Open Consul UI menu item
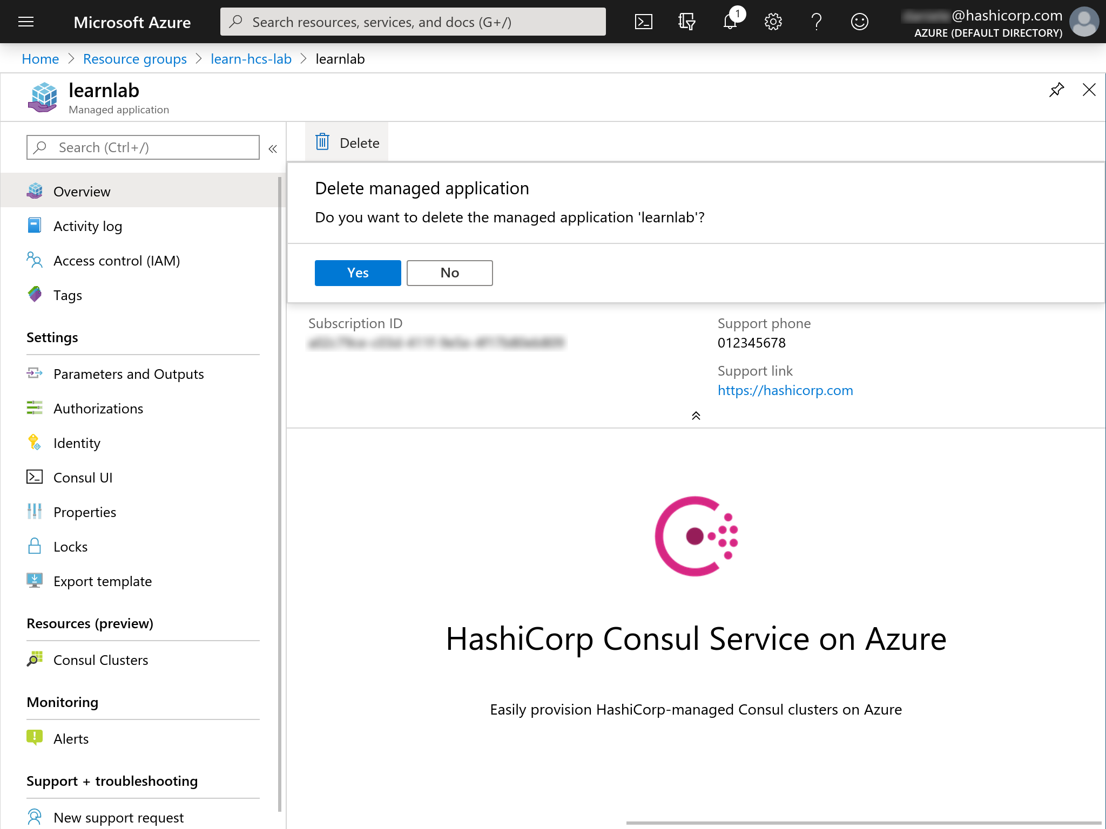 (x=83, y=478)
